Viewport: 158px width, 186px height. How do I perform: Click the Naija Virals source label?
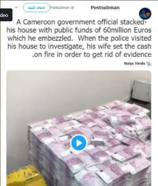[x=134, y=64]
